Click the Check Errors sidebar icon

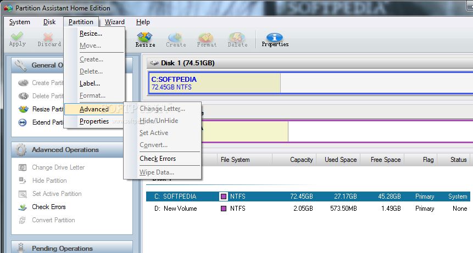23,207
